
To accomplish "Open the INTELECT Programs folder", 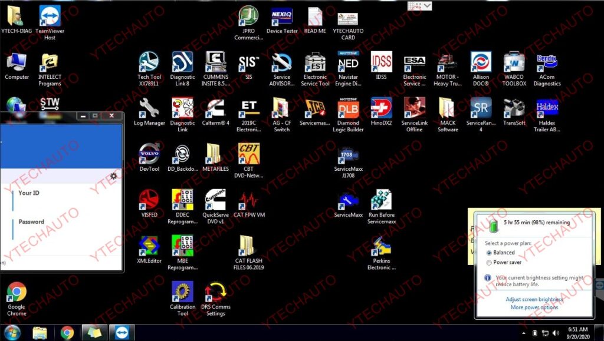I will 50,69.
